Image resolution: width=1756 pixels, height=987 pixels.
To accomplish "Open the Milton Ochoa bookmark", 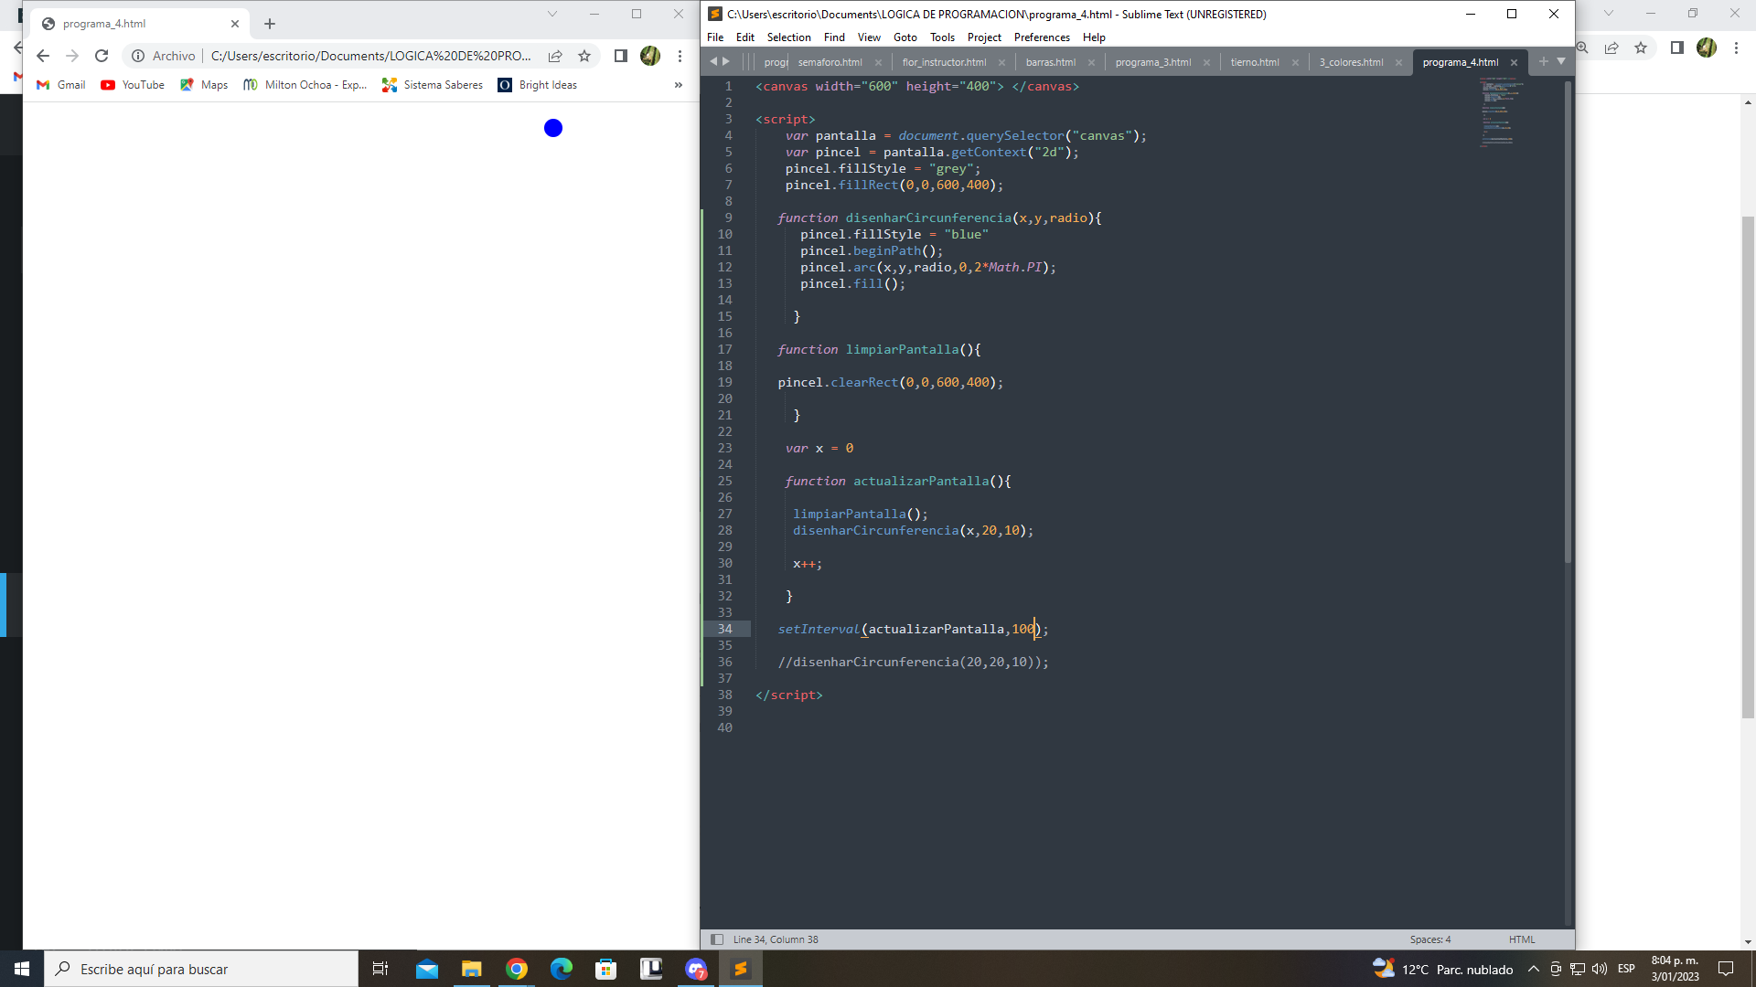I will 305,85.
